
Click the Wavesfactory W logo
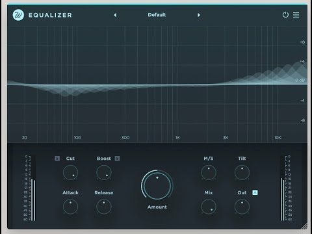click(18, 15)
